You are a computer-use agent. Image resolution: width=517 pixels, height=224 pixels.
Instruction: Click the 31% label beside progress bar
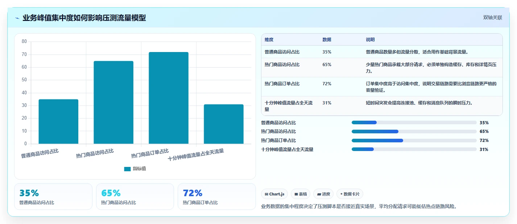(484, 150)
